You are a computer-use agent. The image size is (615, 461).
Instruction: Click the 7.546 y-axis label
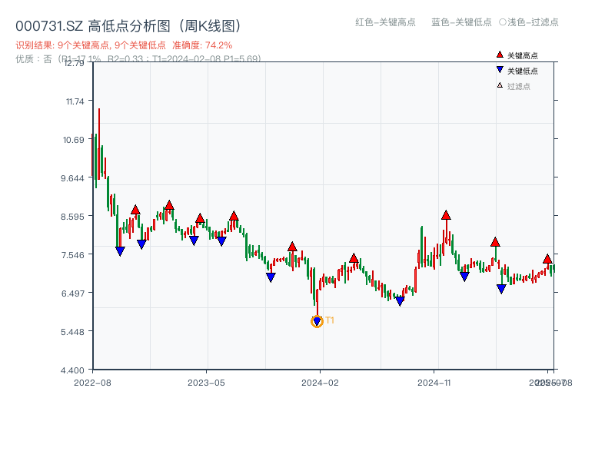72,255
